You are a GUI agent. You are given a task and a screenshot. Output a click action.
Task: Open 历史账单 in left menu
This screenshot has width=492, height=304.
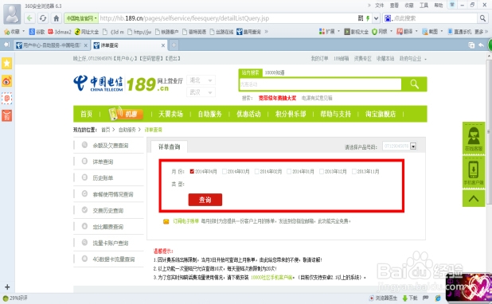point(103,178)
